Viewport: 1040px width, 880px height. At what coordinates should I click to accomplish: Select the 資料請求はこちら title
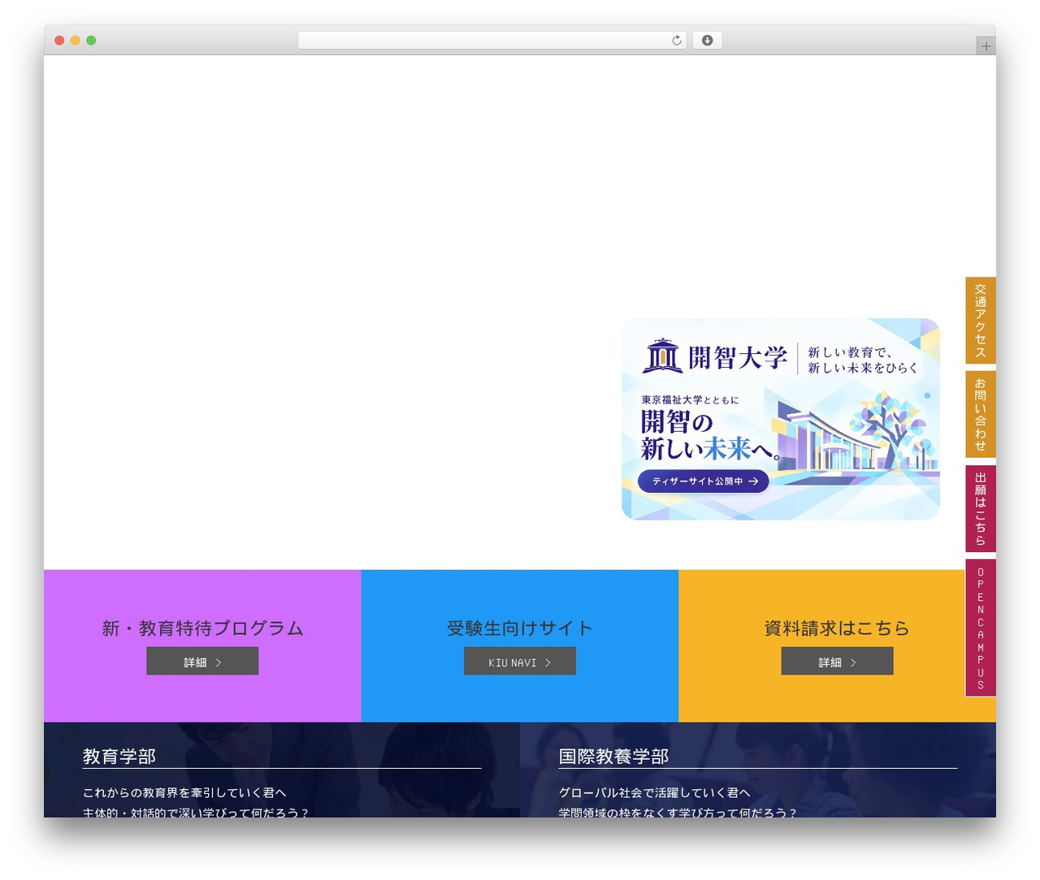837,628
